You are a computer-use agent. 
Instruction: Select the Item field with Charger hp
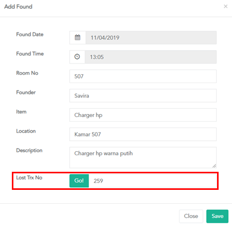tap(143, 115)
